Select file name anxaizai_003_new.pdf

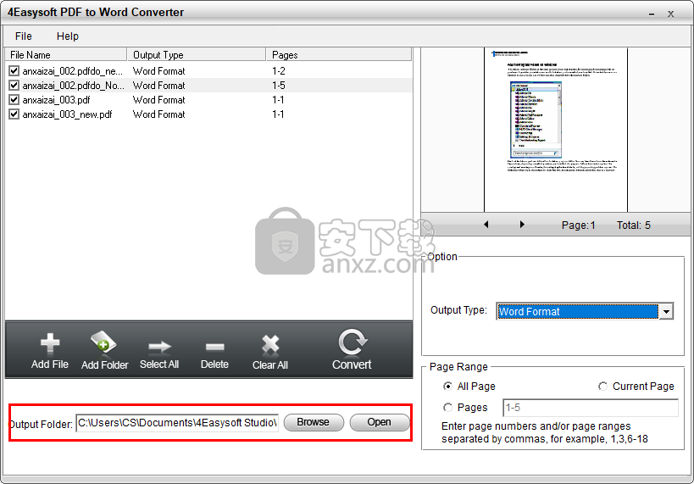(67, 114)
